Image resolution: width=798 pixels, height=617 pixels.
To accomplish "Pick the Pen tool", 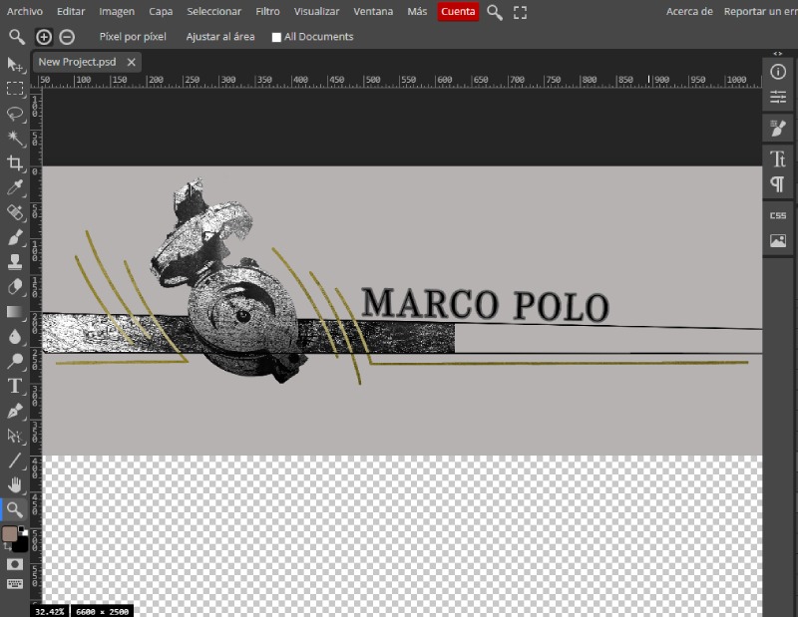I will (x=15, y=411).
